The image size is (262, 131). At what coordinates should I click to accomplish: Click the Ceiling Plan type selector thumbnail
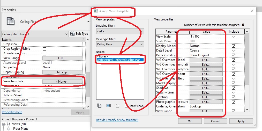pos(11,21)
